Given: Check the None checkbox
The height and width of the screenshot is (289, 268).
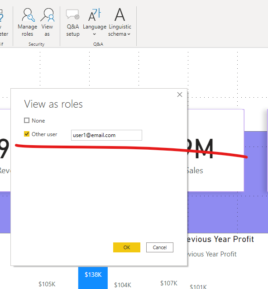Looking at the screenshot, I should (x=27, y=120).
